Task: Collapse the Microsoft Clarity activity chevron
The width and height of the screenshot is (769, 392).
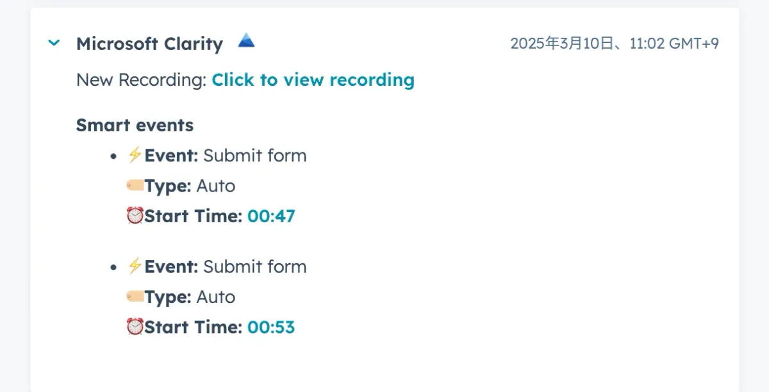Action: 54,44
